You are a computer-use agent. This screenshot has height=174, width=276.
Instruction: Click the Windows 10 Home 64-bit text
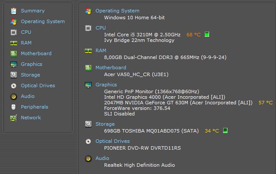[134, 18]
